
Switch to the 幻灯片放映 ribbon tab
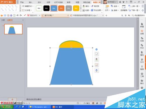[58, 2]
